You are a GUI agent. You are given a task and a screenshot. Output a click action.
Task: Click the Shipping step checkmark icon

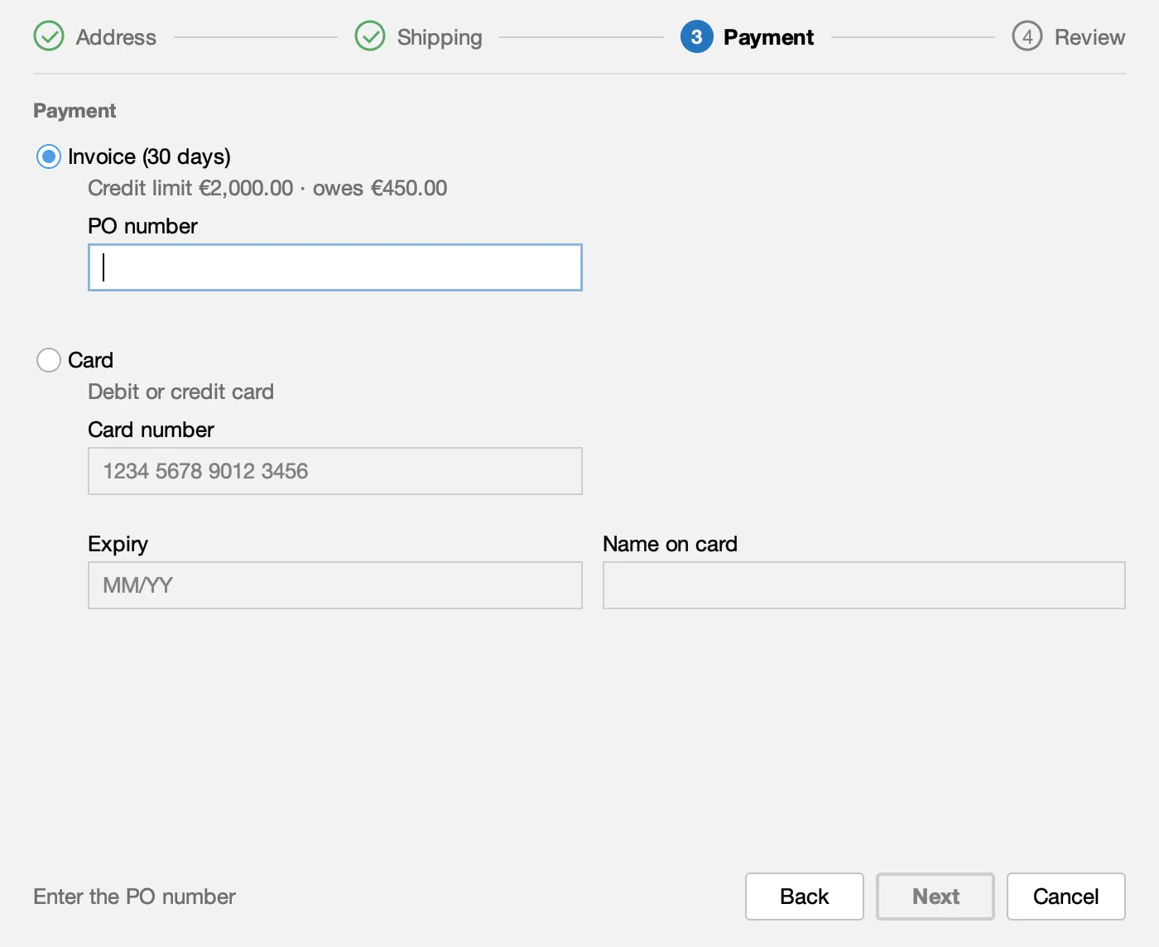click(370, 36)
